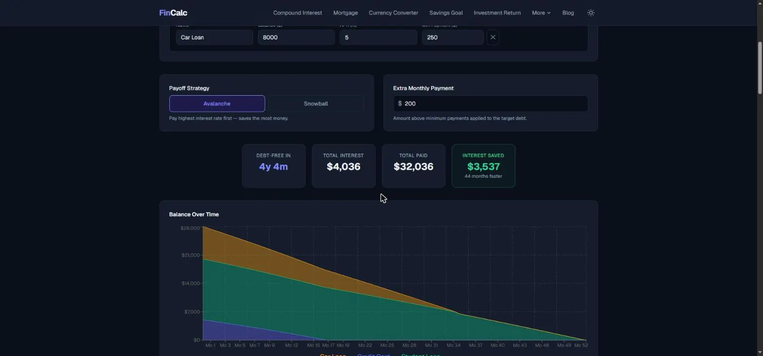Click the 44 months faster text
Image resolution: width=763 pixels, height=356 pixels.
tap(483, 176)
